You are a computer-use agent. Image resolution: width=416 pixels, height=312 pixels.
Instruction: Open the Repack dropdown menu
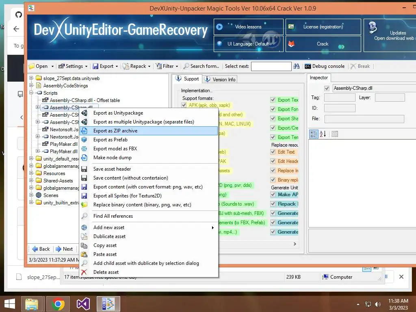click(x=137, y=66)
